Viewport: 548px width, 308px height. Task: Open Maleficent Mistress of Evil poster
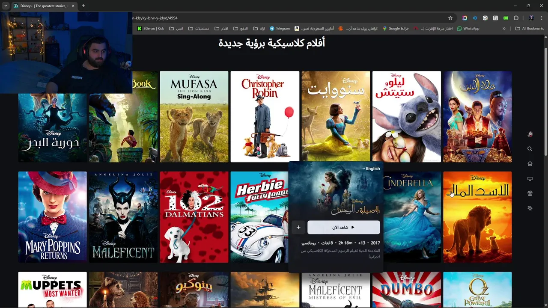[336, 290]
